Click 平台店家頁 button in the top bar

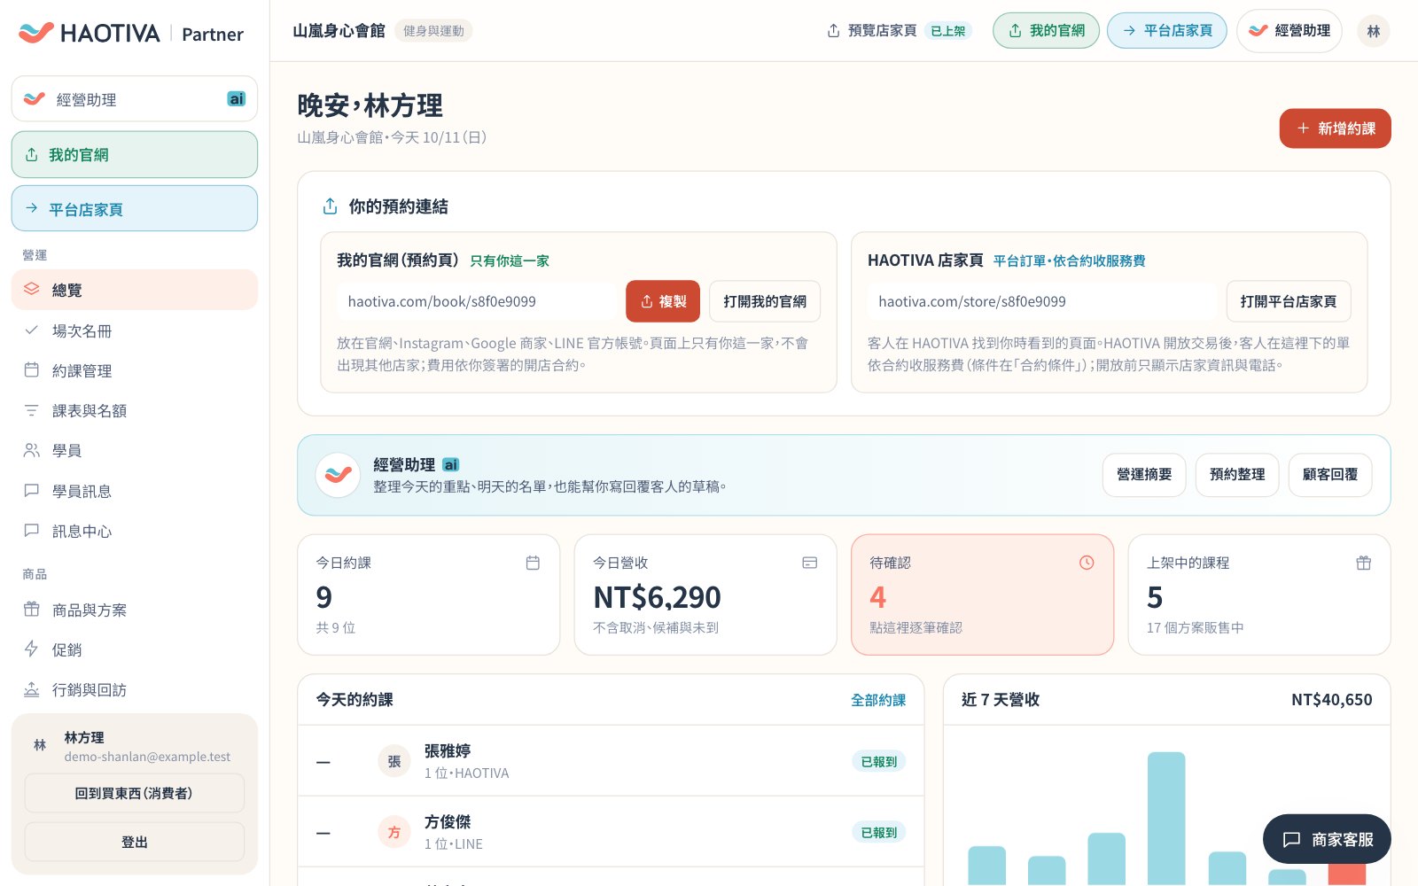[1167, 31]
